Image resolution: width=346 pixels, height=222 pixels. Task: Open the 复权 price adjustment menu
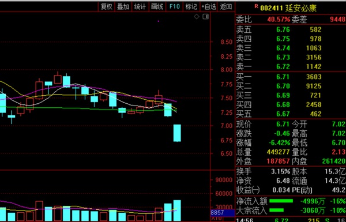coord(106,6)
